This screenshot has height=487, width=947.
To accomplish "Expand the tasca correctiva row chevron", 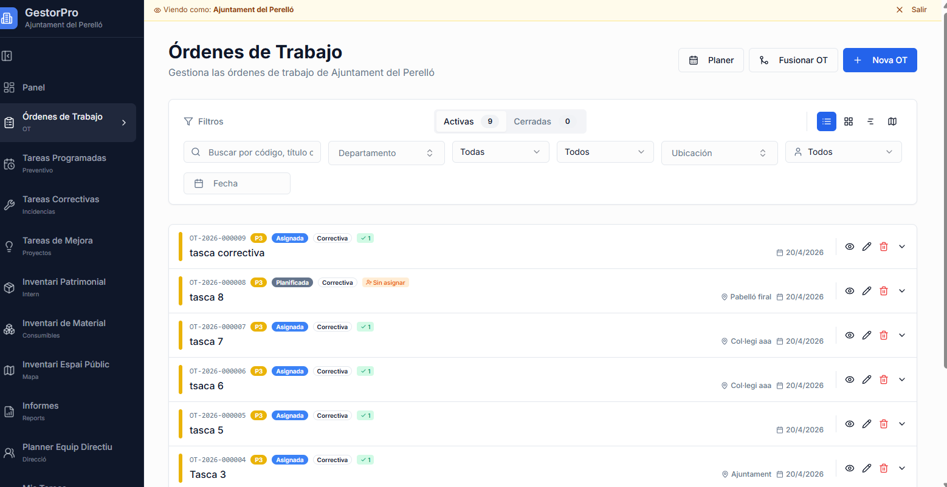I will tap(902, 247).
